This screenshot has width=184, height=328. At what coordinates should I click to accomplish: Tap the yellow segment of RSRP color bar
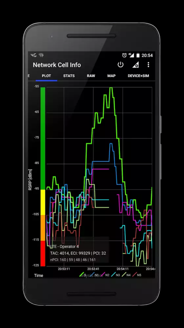pos(43,202)
